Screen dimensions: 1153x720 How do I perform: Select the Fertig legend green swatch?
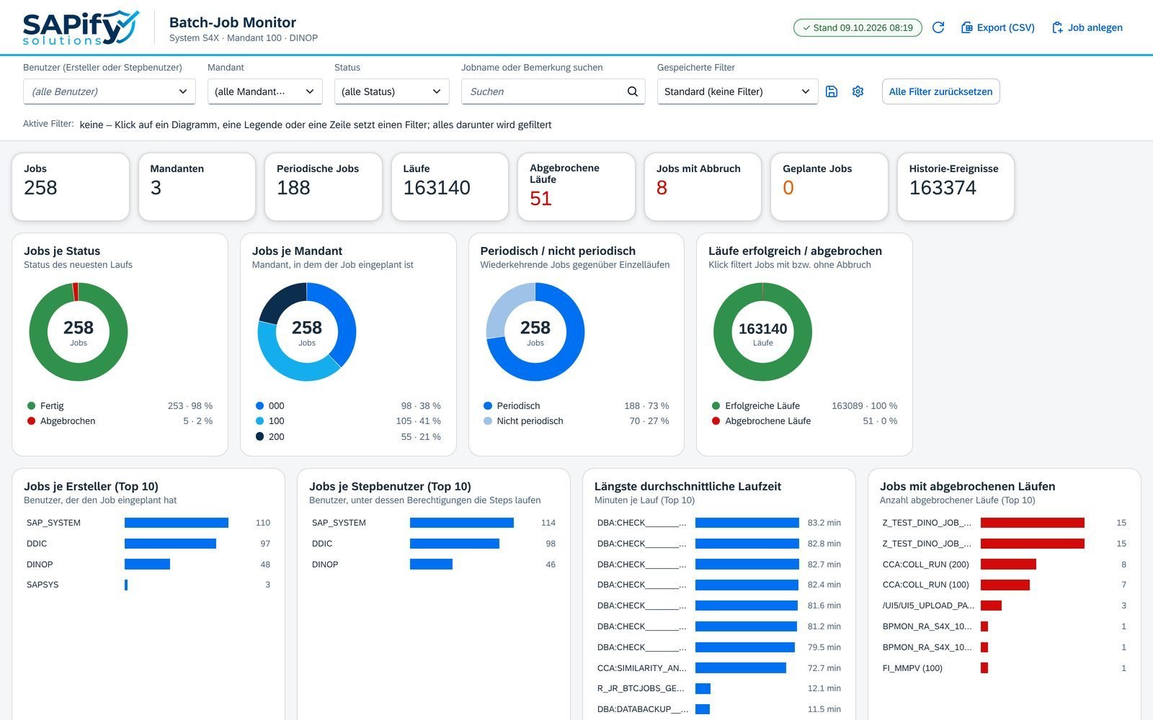pos(31,406)
